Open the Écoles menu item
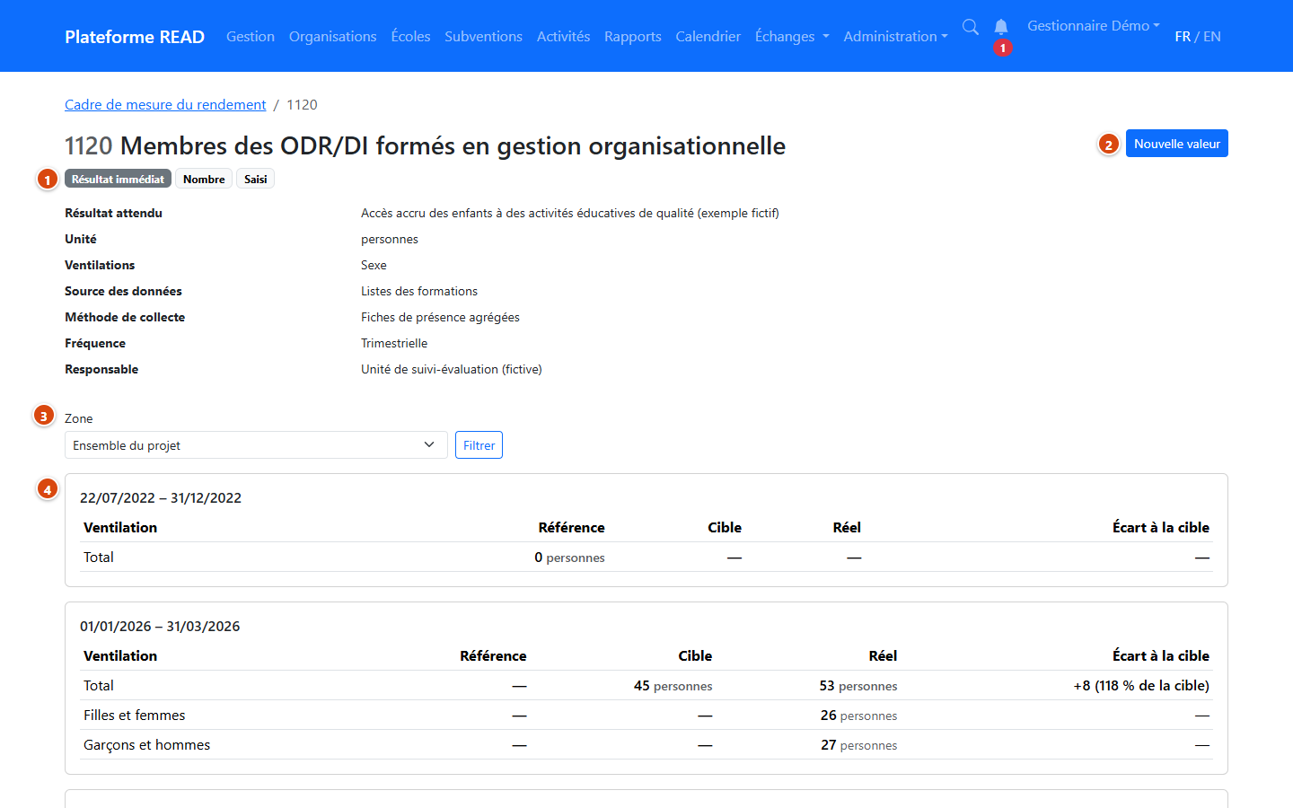This screenshot has width=1293, height=808. tap(410, 37)
